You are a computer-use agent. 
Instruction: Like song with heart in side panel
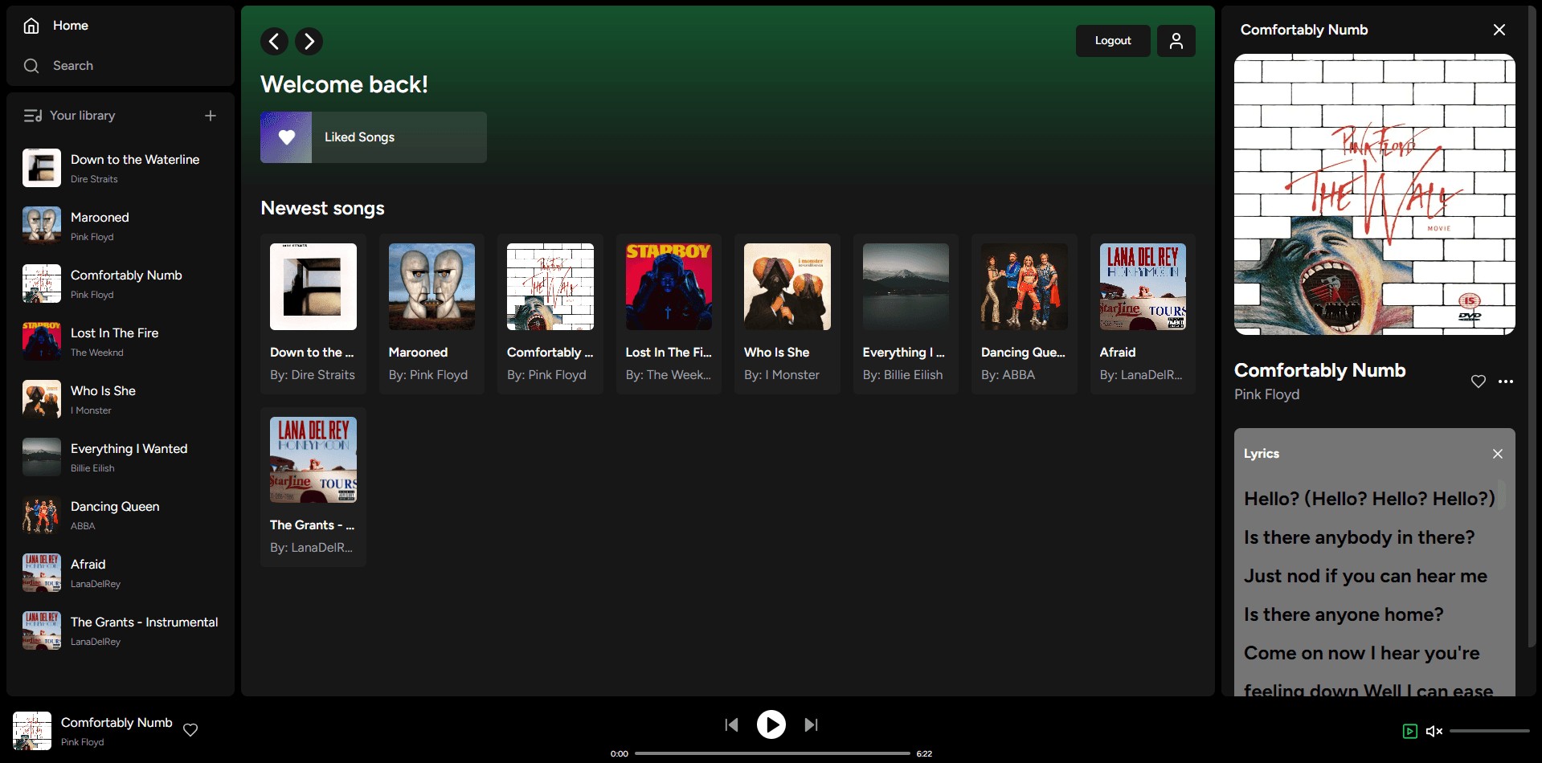pos(1479,381)
